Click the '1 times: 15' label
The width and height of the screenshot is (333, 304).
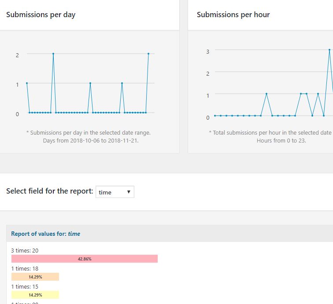[x=25, y=286]
